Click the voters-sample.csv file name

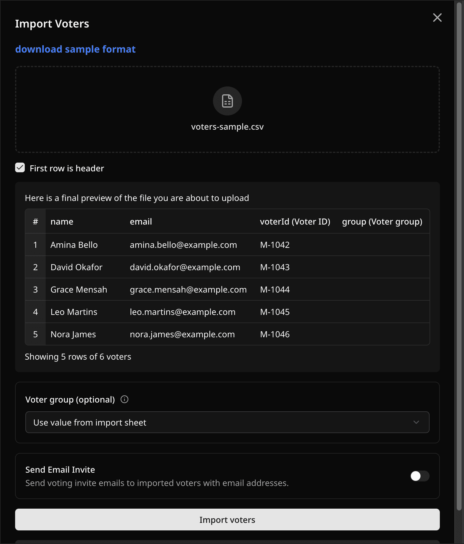click(x=227, y=127)
